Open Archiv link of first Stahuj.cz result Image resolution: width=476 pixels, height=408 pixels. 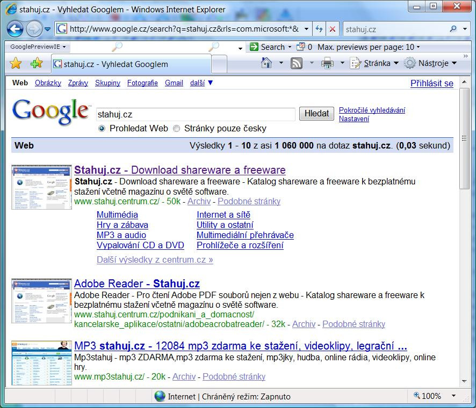click(x=199, y=202)
